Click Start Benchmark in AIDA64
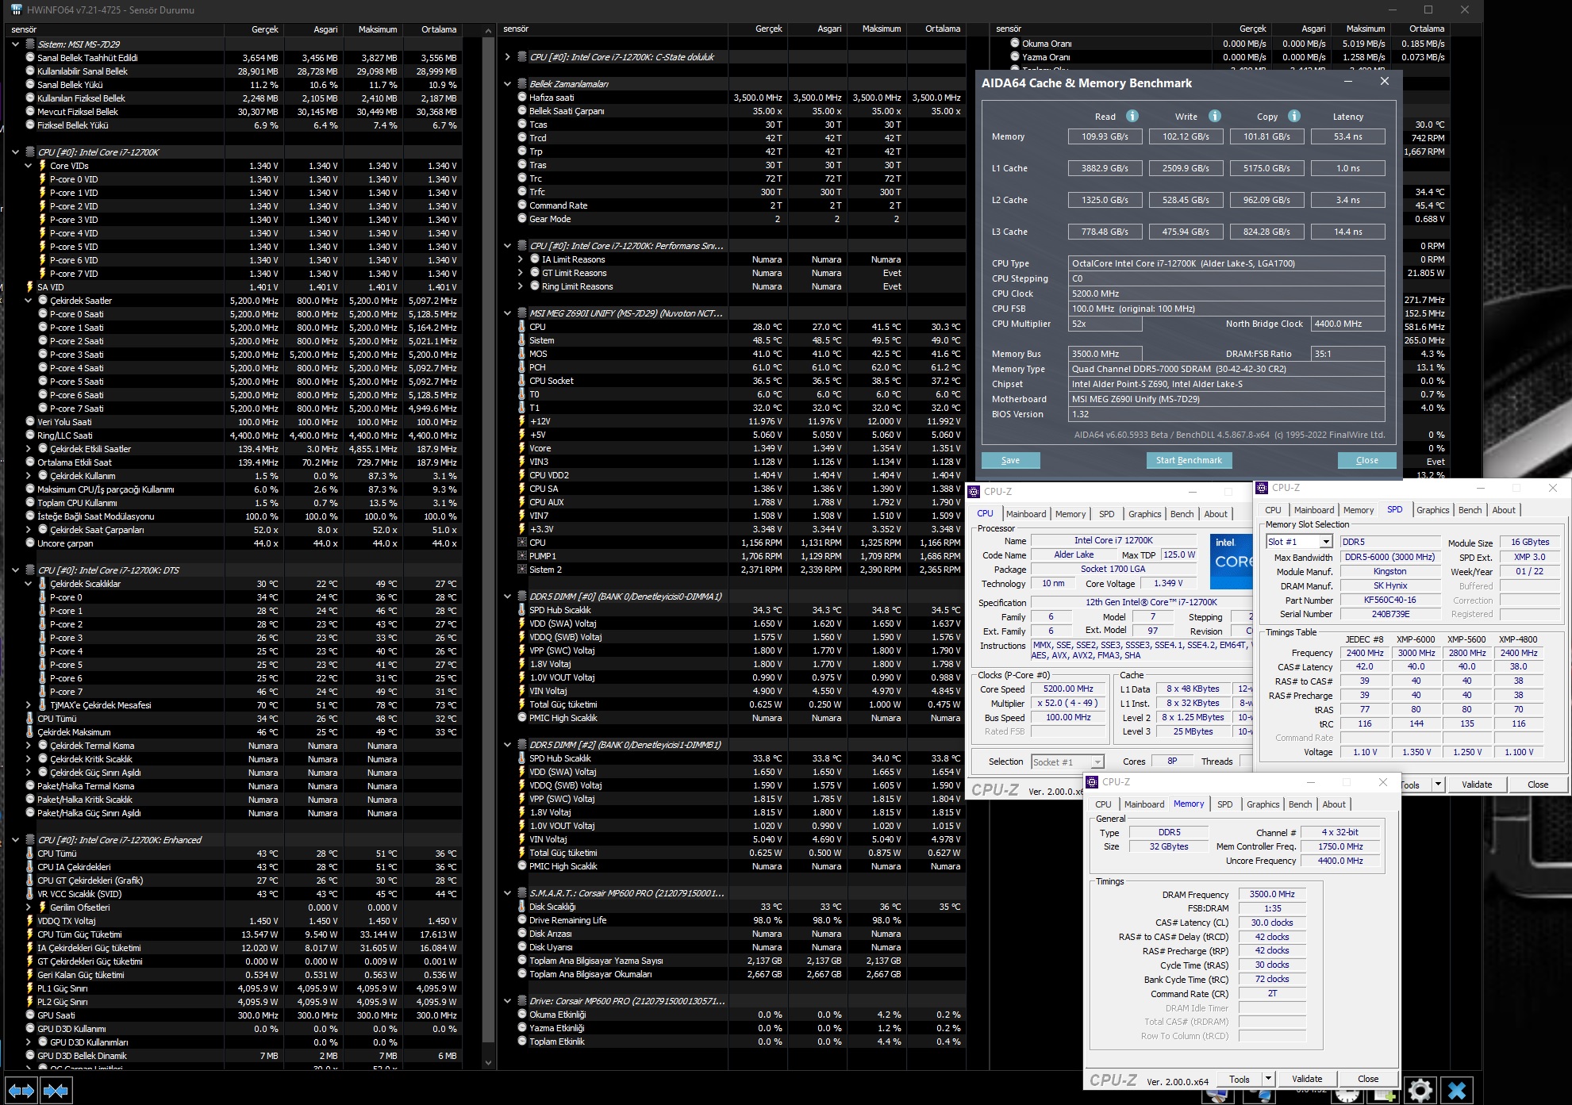This screenshot has height=1105, width=1572. coord(1188,460)
